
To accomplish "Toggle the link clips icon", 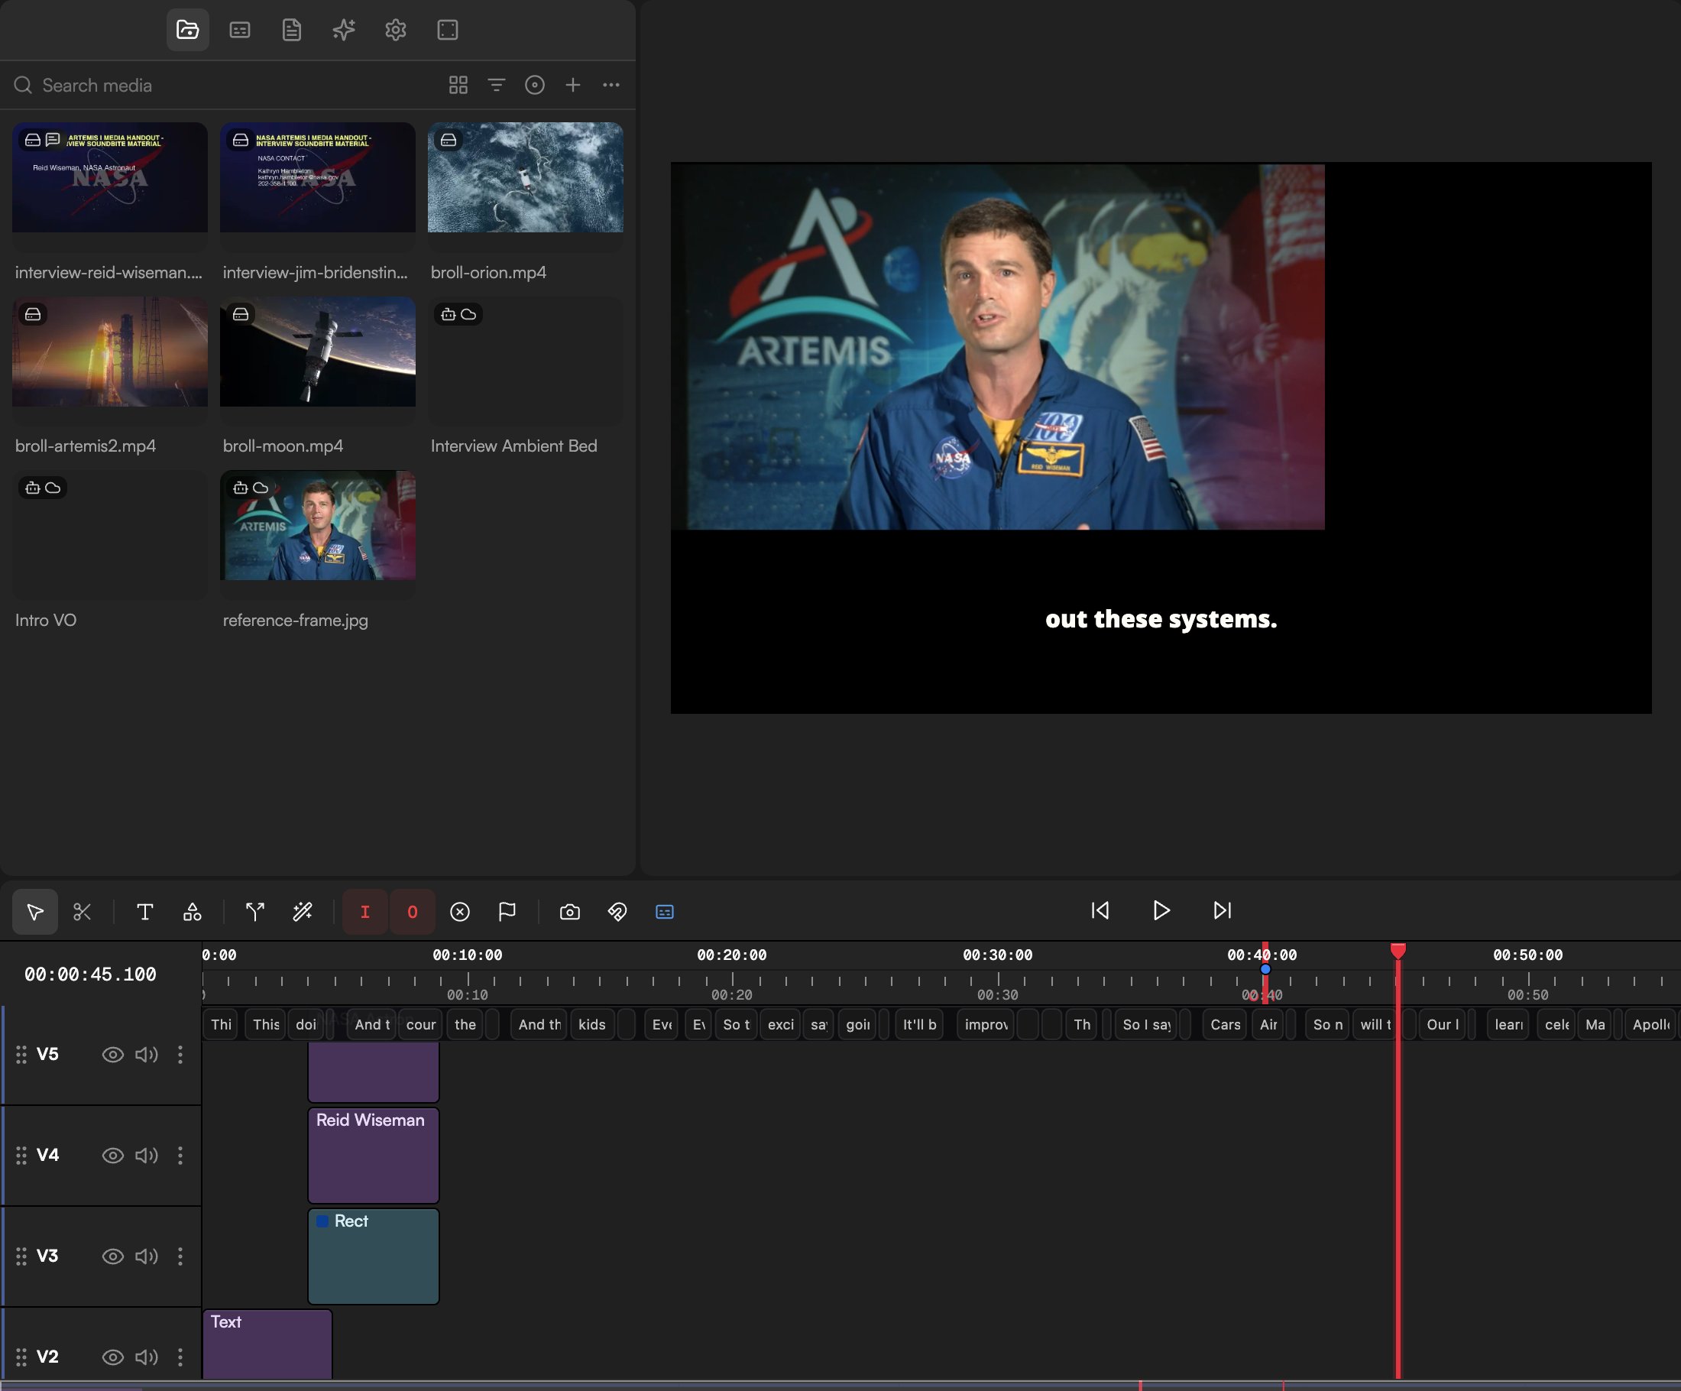I will [x=617, y=911].
